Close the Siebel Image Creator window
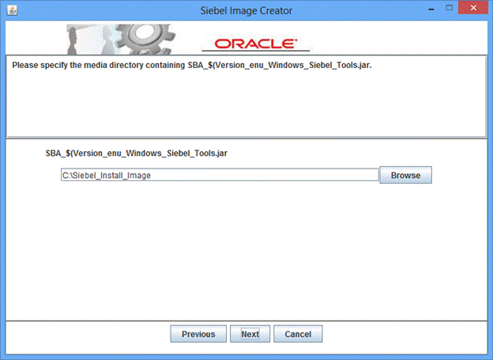 [473, 8]
